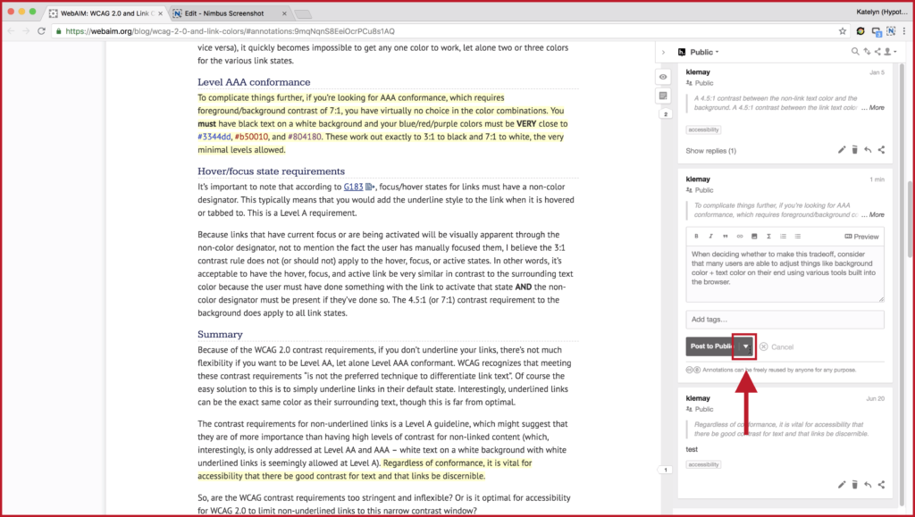Image resolution: width=915 pixels, height=517 pixels.
Task: Toggle highlight visibility with the eye icon
Action: (664, 77)
